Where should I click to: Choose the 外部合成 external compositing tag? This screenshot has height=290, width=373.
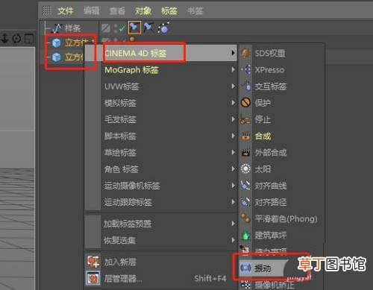[x=271, y=153]
